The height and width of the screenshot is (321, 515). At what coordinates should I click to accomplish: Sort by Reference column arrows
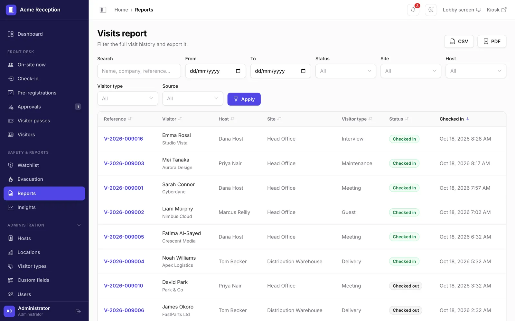click(x=130, y=119)
